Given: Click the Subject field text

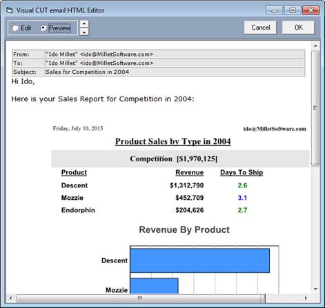Looking at the screenshot, I should tap(87, 72).
